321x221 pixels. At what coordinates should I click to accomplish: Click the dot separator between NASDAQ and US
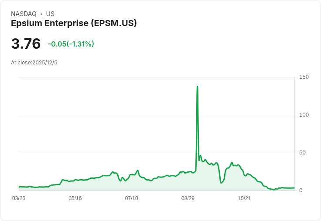tap(41, 14)
